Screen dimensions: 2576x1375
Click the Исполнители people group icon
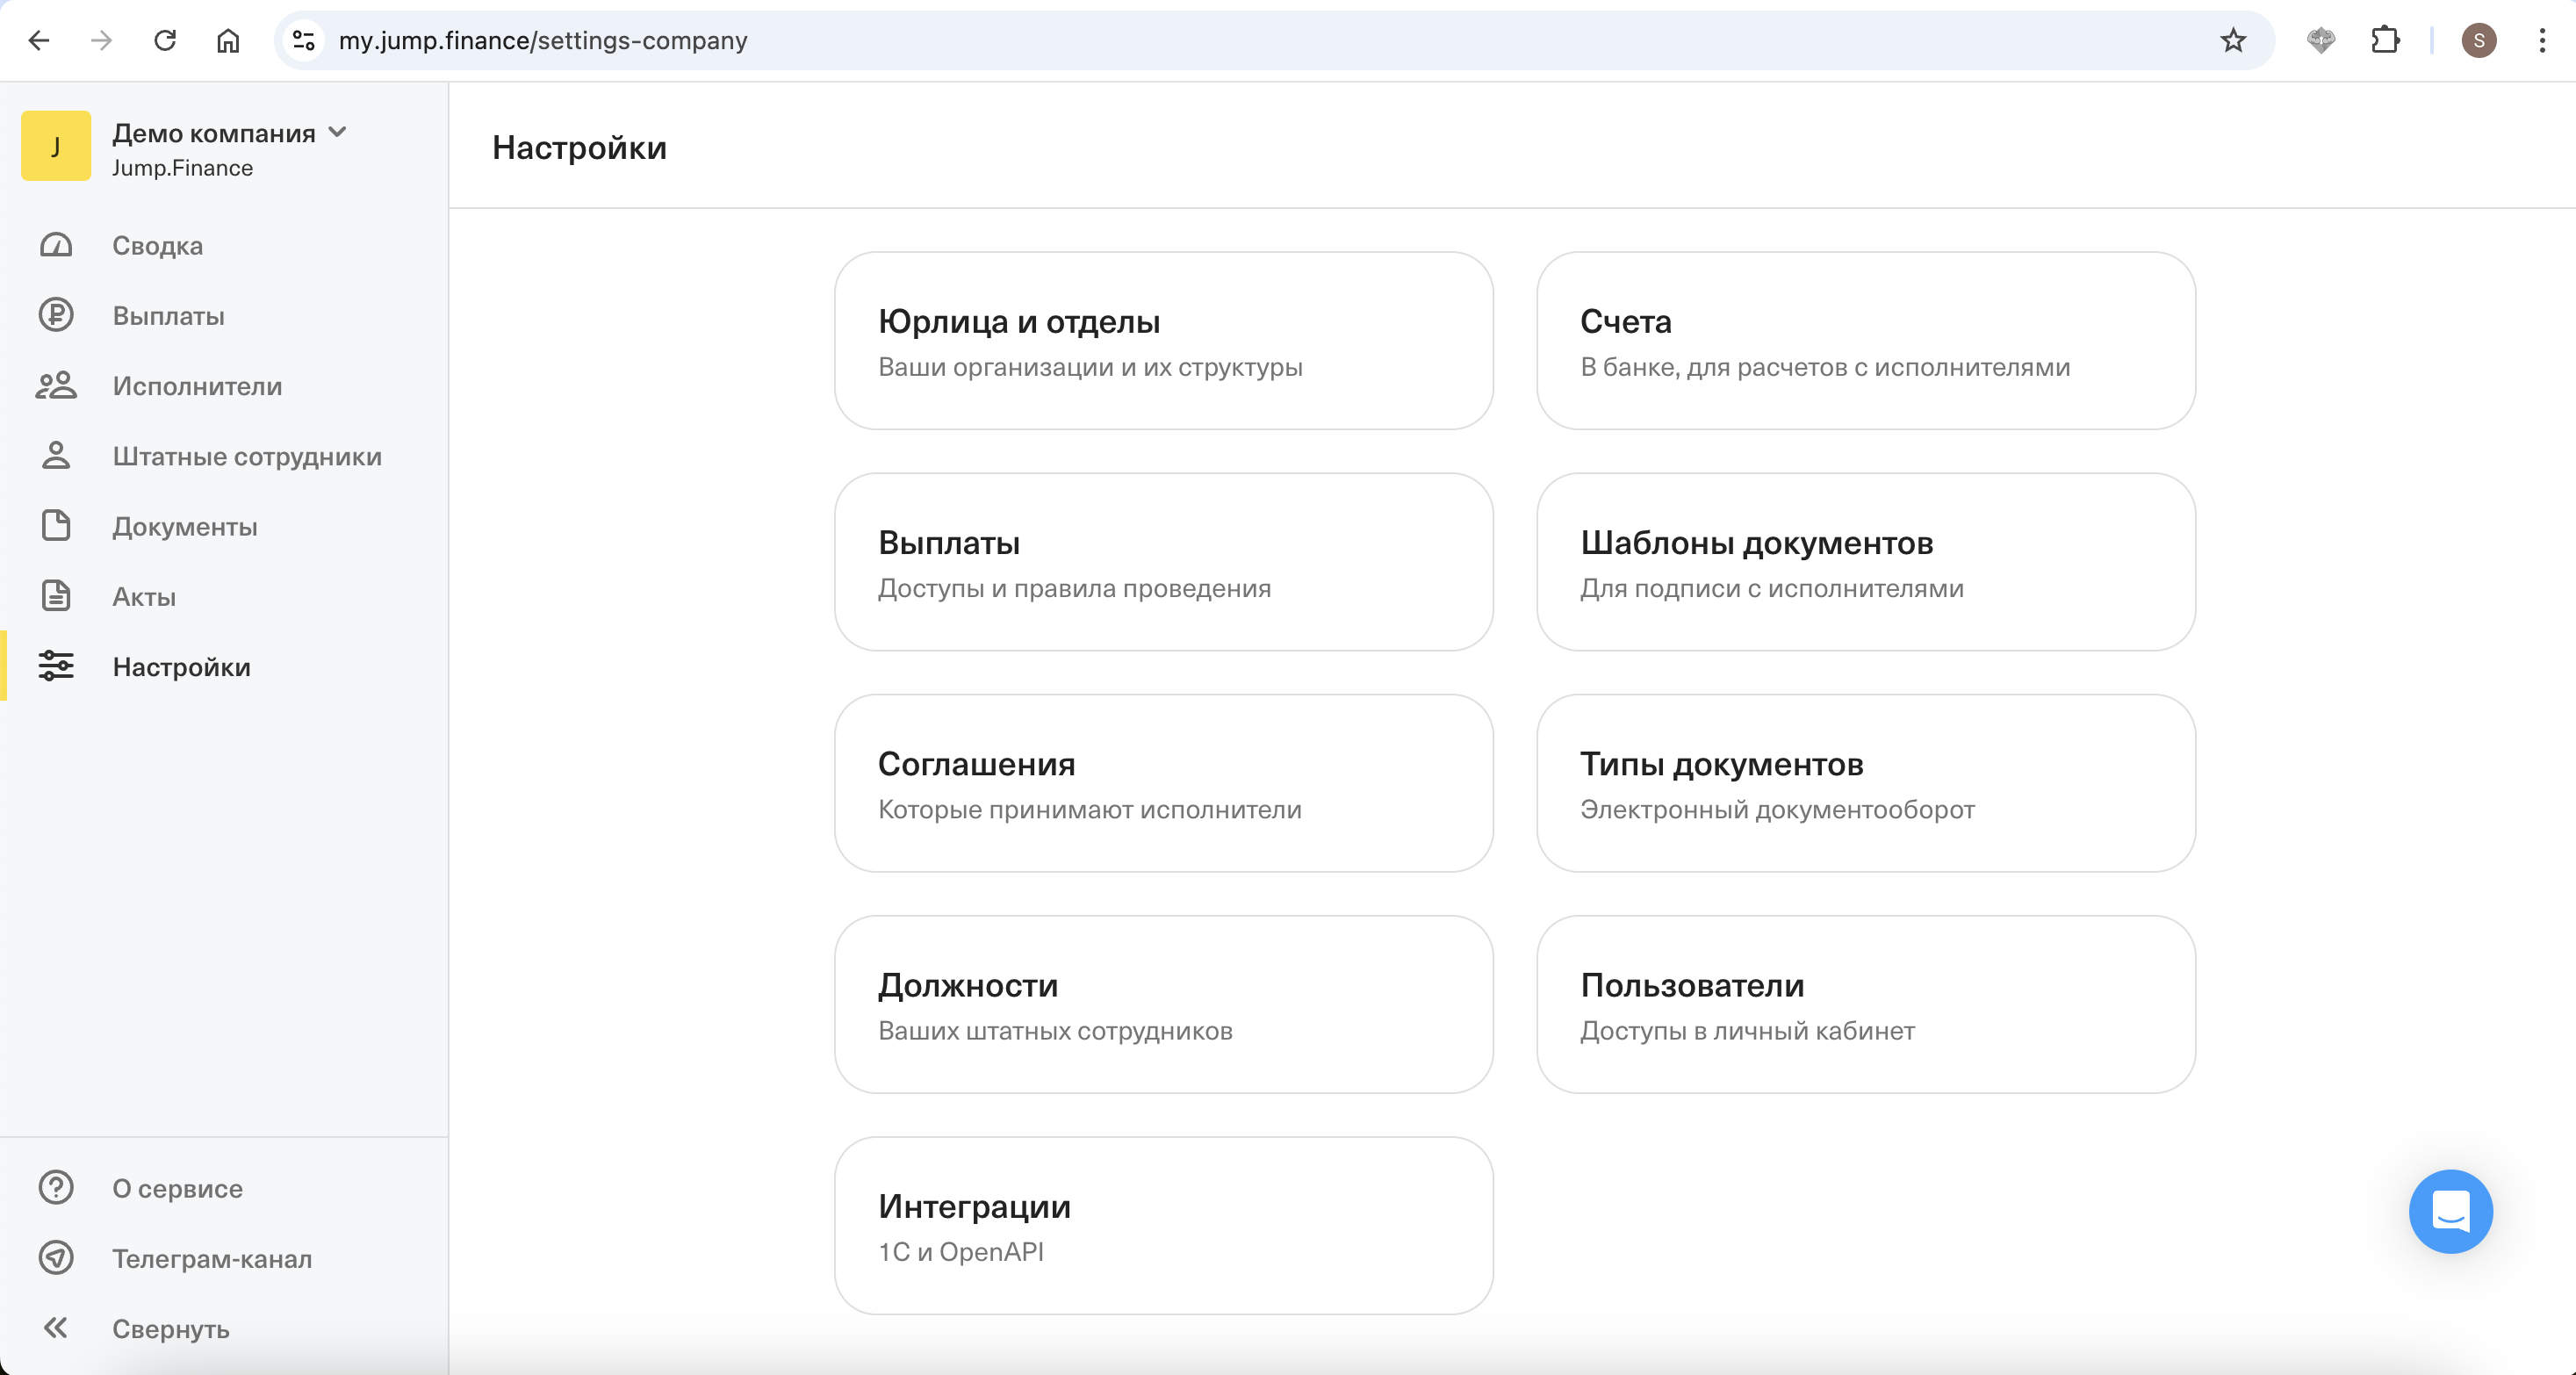click(56, 386)
